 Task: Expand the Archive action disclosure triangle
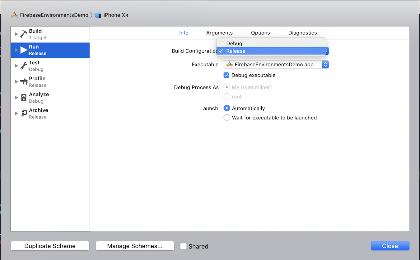[x=16, y=113]
